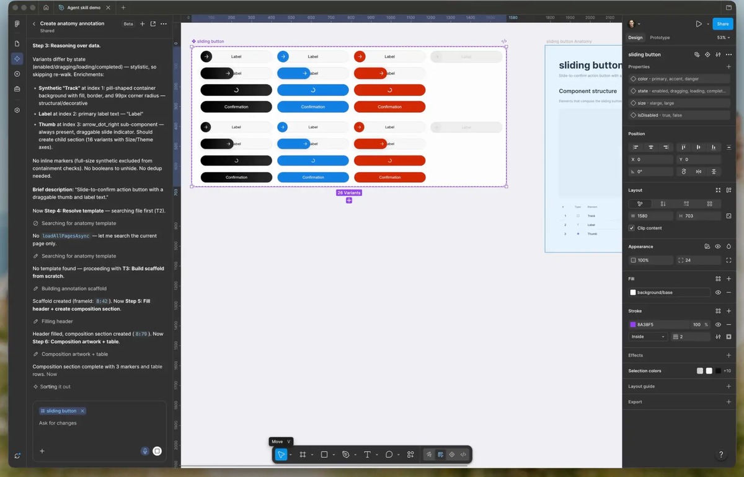
Task: Pop out the agent chat panel
Action: [153, 24]
